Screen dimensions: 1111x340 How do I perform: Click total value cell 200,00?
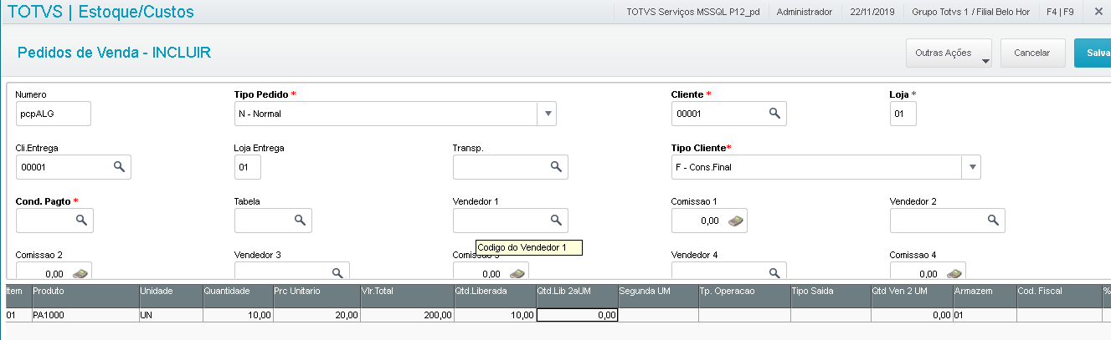click(407, 315)
